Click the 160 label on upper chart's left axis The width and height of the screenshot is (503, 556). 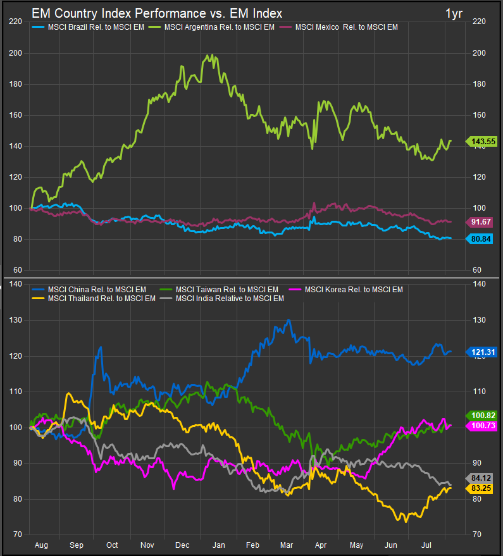pyautogui.click(x=15, y=115)
